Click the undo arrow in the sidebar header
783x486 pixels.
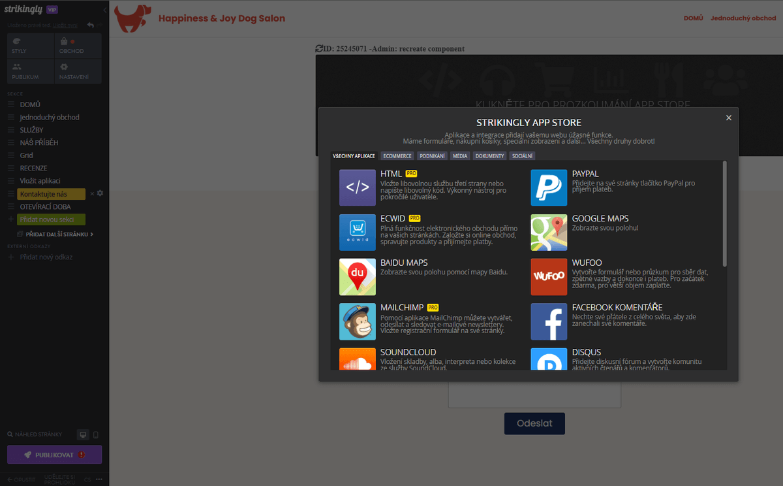tap(91, 25)
